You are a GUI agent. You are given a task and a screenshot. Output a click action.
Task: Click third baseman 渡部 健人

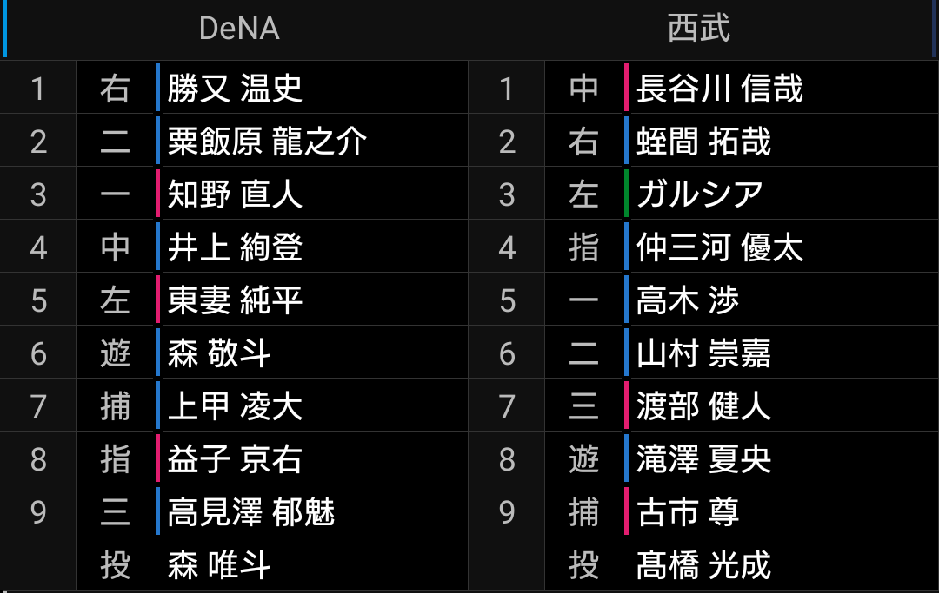pyautogui.click(x=703, y=405)
